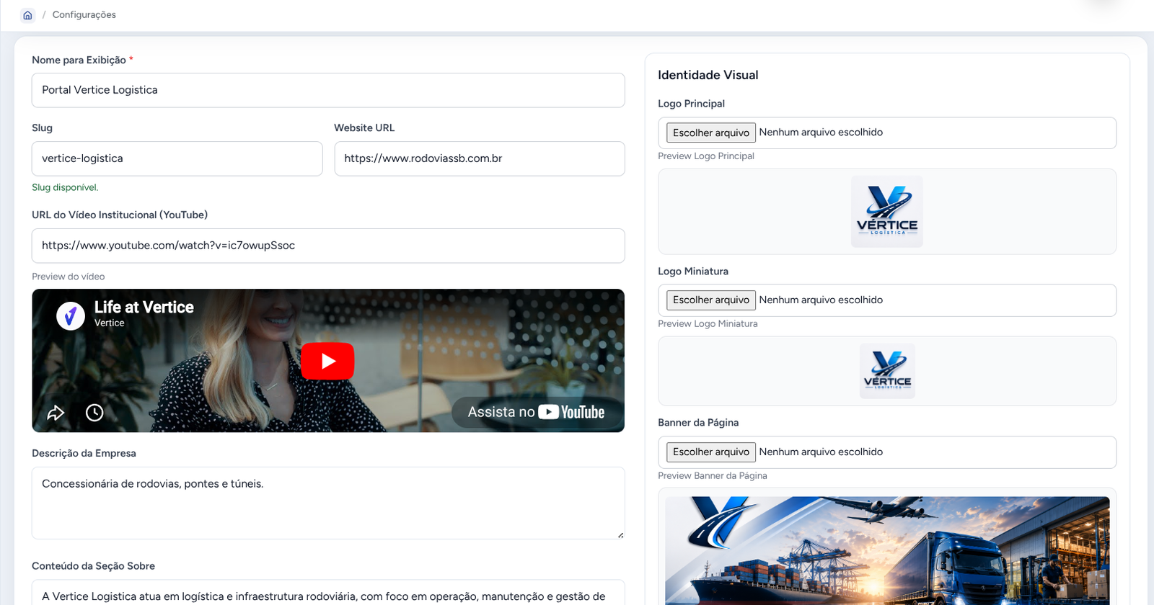Image resolution: width=1154 pixels, height=605 pixels.
Task: Focus the Slug input field
Action: (177, 158)
